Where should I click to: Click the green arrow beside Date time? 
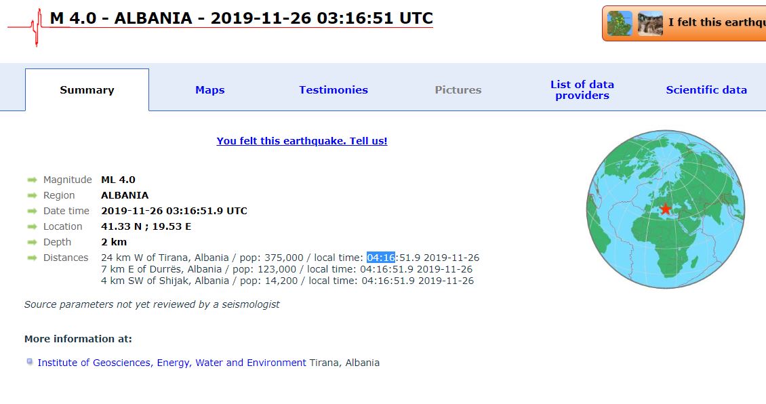(x=33, y=211)
